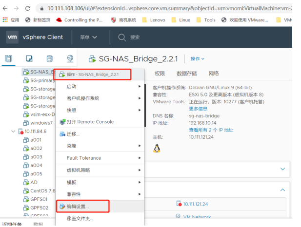Click the 查看所有 2 个 IP 地址 link
Screen dimensions: 301x227
(211, 130)
